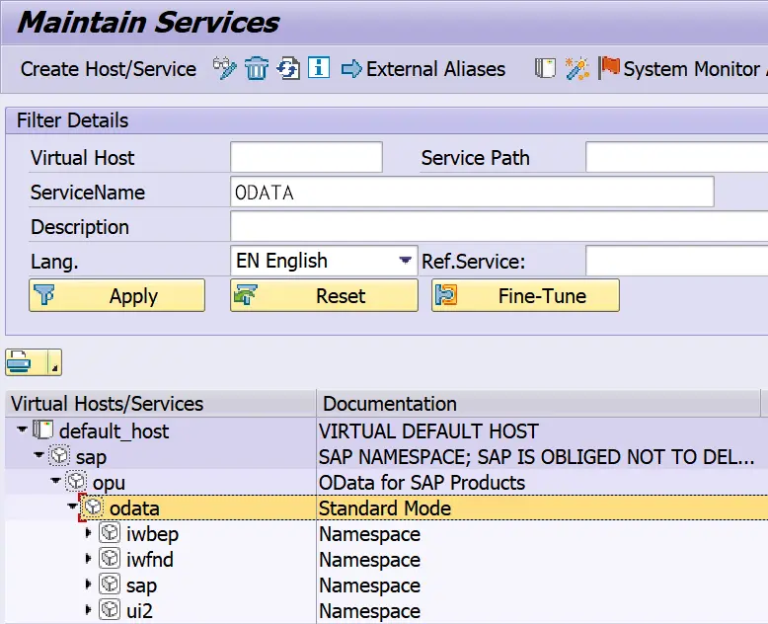
Task: Open the blue information icon
Action: (318, 69)
